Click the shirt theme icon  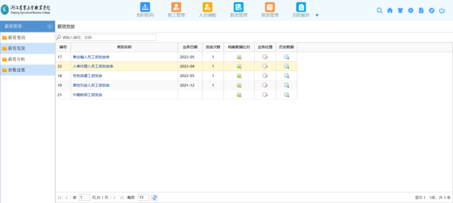tap(400, 10)
